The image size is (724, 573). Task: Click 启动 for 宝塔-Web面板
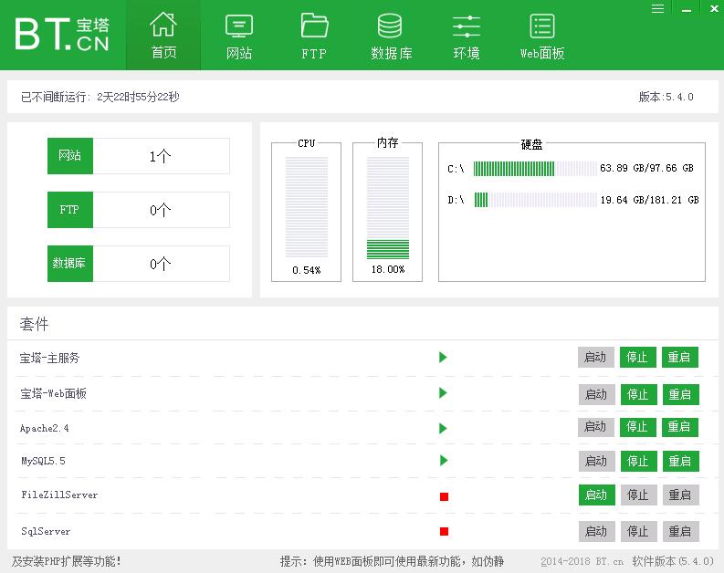click(x=596, y=394)
